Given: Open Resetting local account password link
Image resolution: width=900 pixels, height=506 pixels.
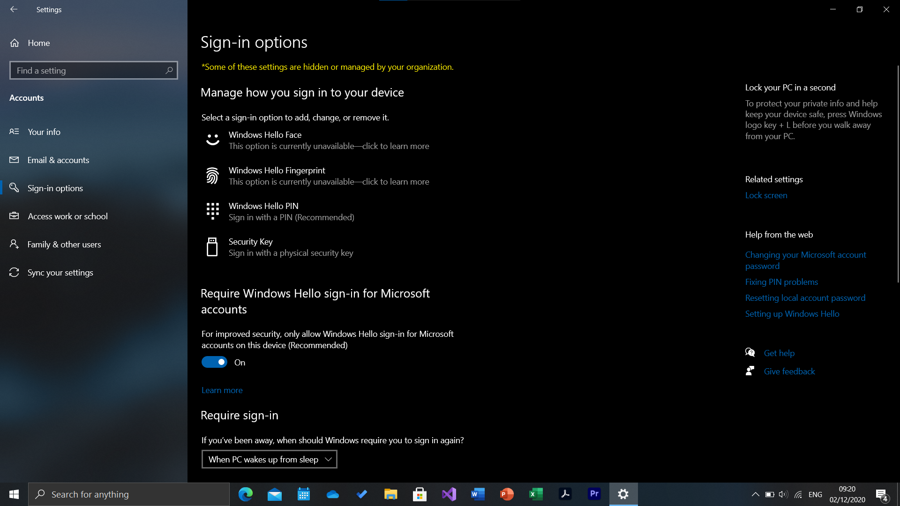Looking at the screenshot, I should pyautogui.click(x=805, y=298).
